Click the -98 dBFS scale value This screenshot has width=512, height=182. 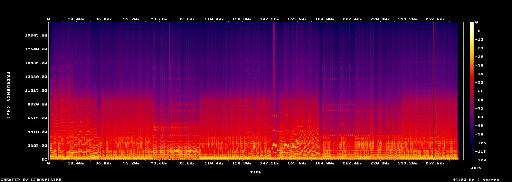pos(479,134)
